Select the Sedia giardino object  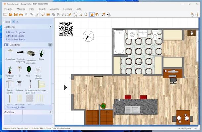pyautogui.click(x=38, y=73)
